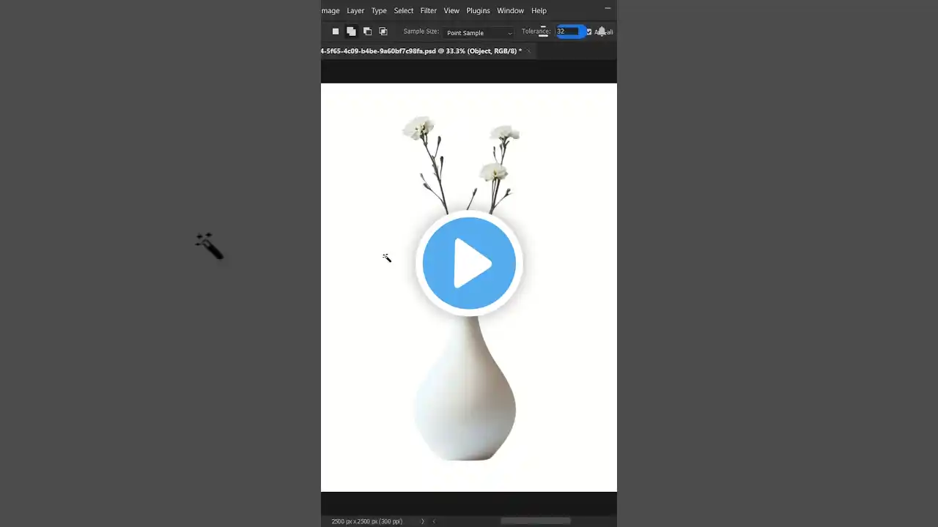Open the Sample Size dropdown
The width and height of the screenshot is (938, 527).
coord(479,32)
